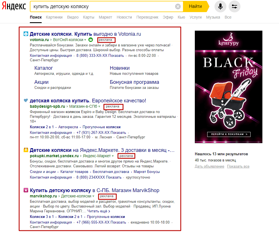Click the votonia.ru green URL

coord(39,40)
